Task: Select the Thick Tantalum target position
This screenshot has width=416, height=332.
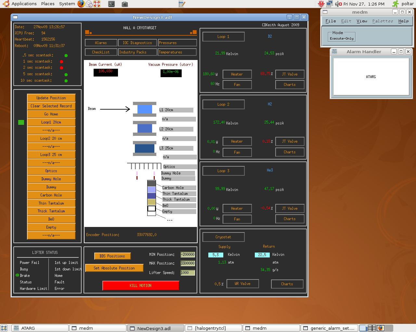Action: click(51, 211)
